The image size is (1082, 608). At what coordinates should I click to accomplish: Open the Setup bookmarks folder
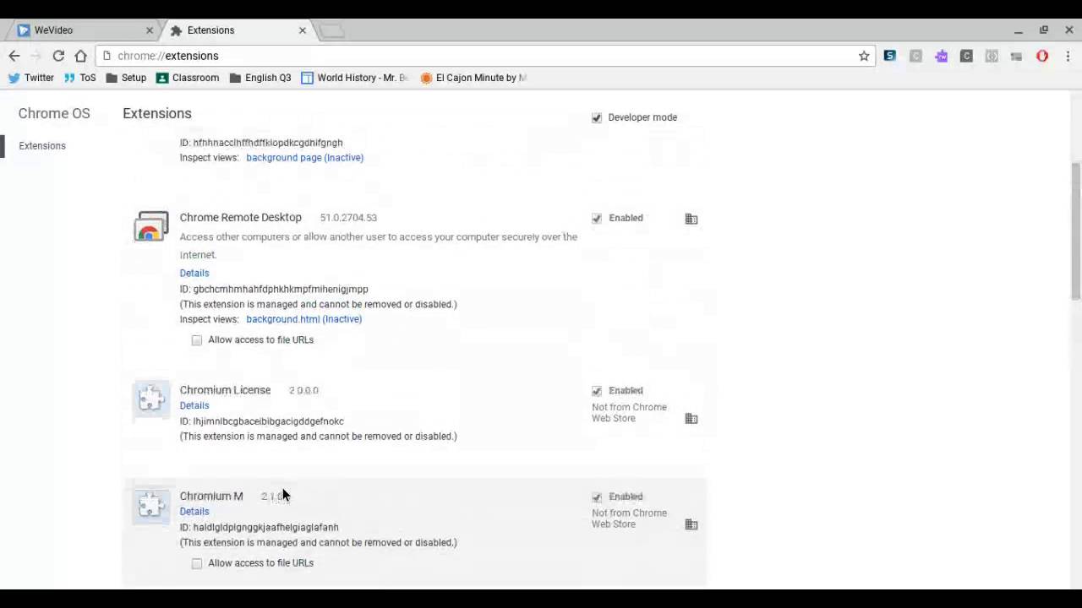coord(126,78)
